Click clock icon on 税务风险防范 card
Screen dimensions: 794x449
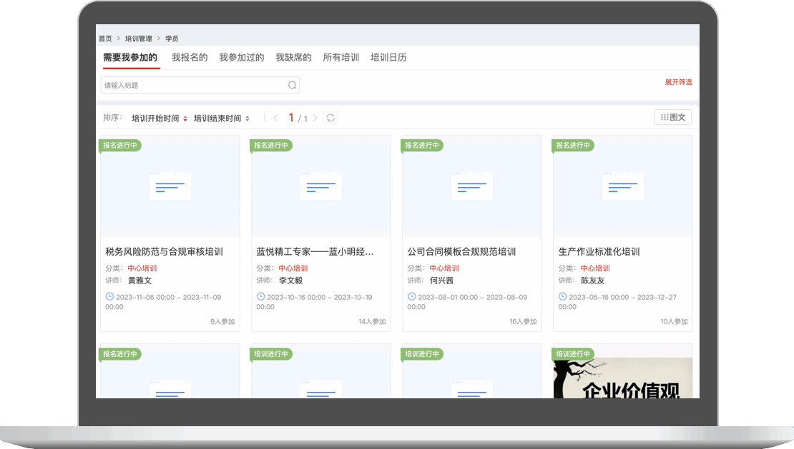(109, 296)
